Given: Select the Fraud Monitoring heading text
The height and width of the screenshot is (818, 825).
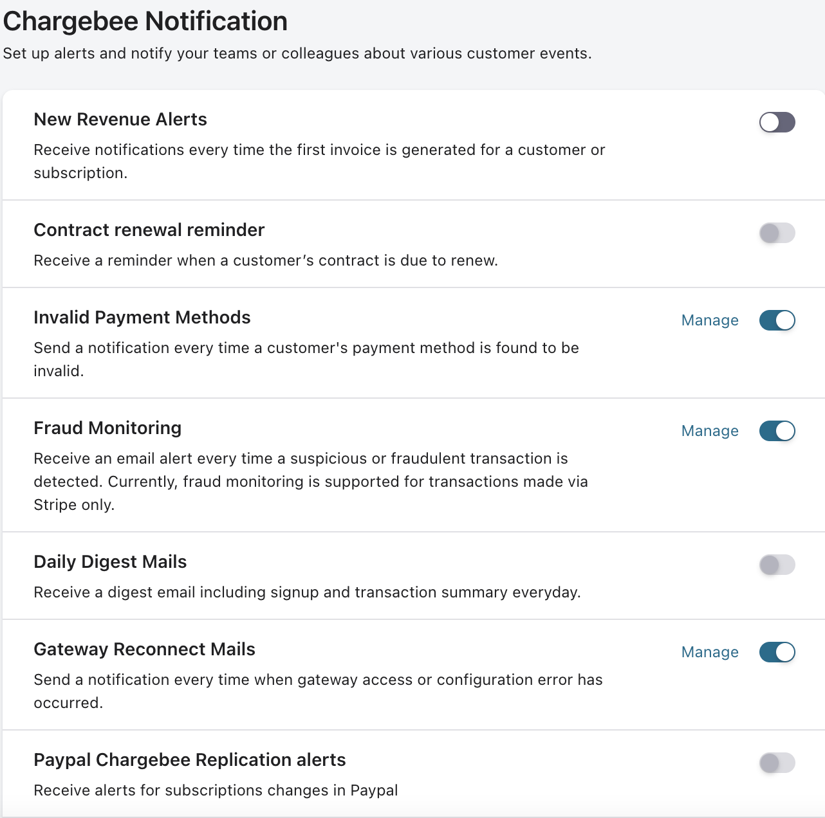Looking at the screenshot, I should click(107, 428).
